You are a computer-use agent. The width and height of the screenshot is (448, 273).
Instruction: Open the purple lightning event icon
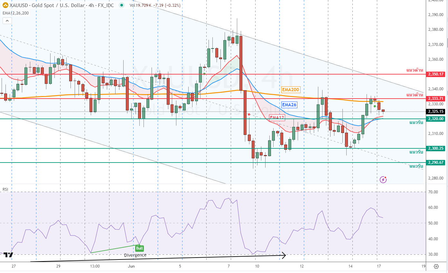point(383,180)
